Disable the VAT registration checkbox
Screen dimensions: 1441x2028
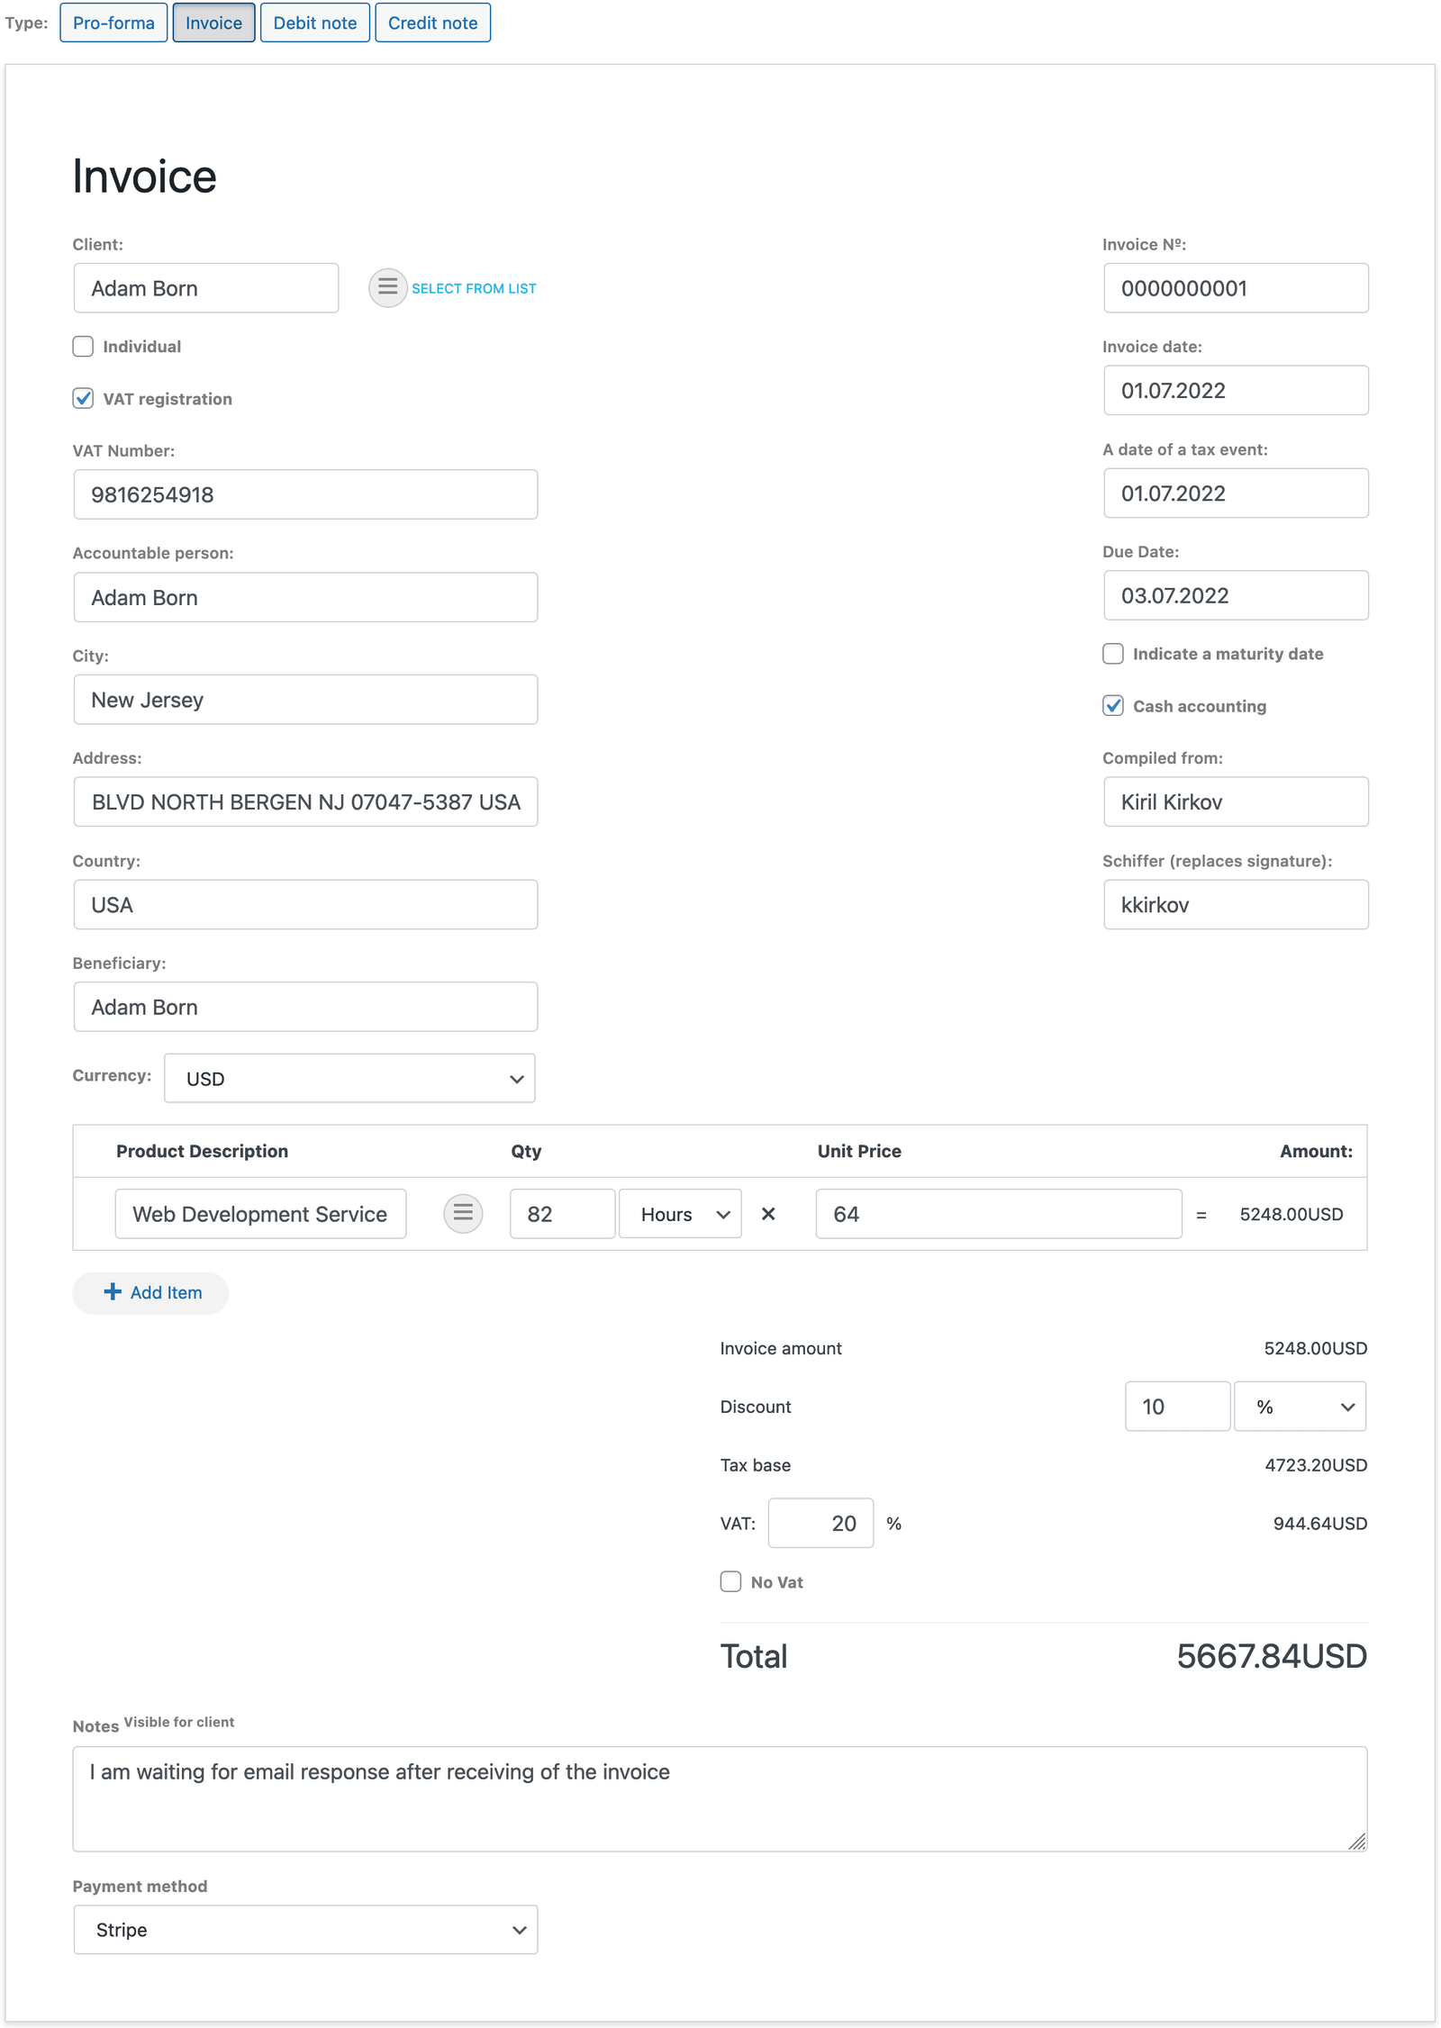click(83, 398)
